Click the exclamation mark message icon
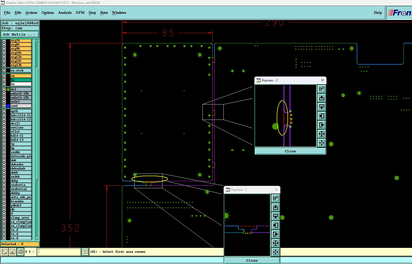Viewport: 412px width, 264px height. (85, 252)
